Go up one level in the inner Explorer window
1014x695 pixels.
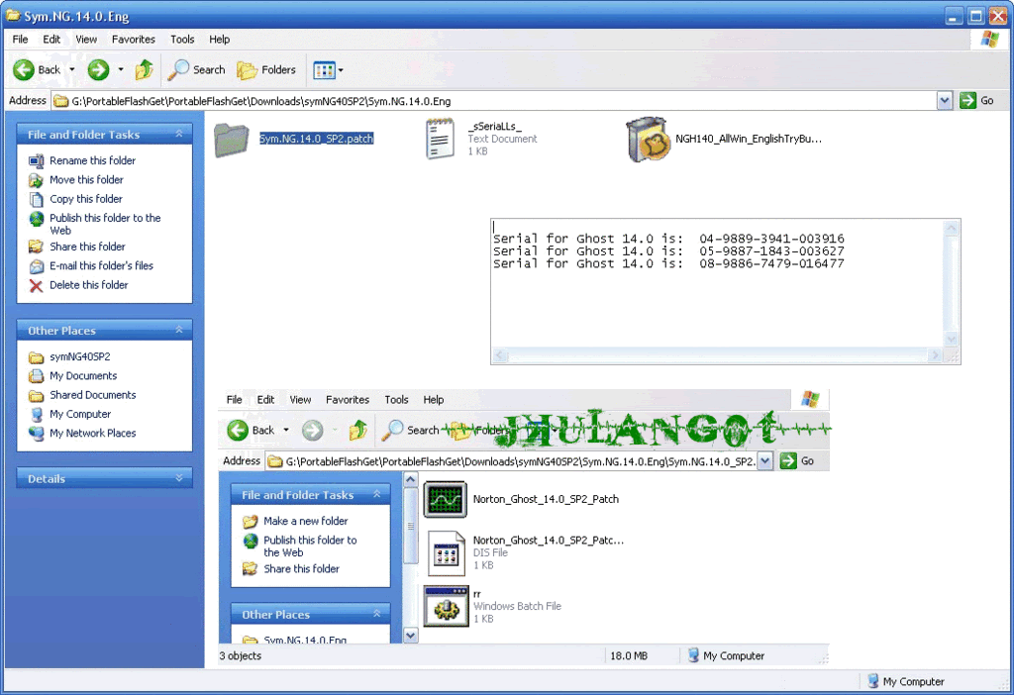[x=358, y=430]
